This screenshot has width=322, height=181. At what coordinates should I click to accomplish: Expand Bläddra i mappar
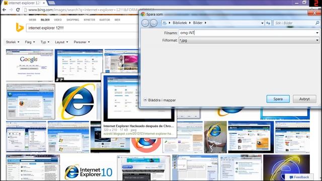[159, 100]
